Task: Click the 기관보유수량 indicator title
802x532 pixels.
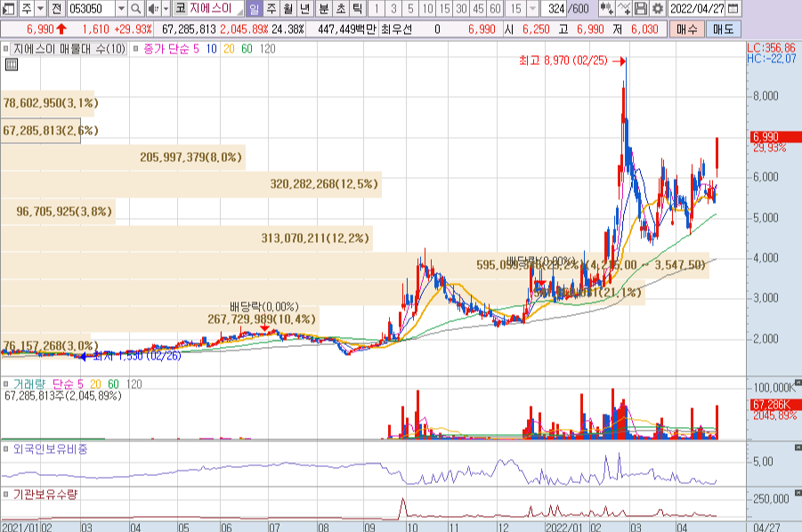Action: 45,494
